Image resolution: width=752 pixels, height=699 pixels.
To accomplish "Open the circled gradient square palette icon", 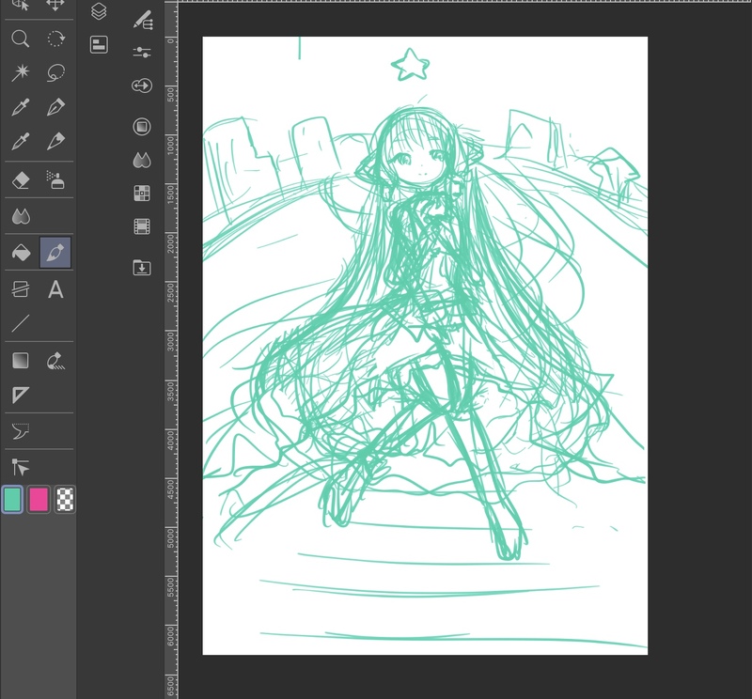I will click(142, 127).
